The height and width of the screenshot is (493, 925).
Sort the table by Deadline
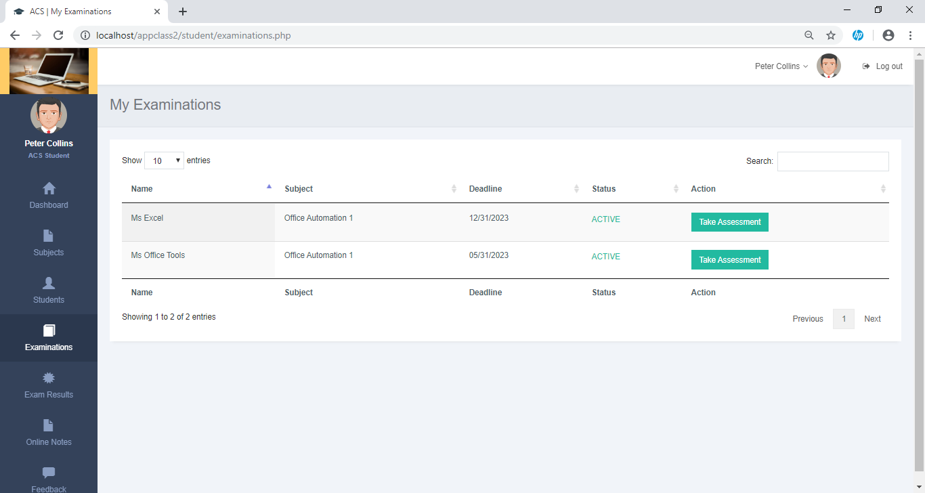tap(486, 188)
